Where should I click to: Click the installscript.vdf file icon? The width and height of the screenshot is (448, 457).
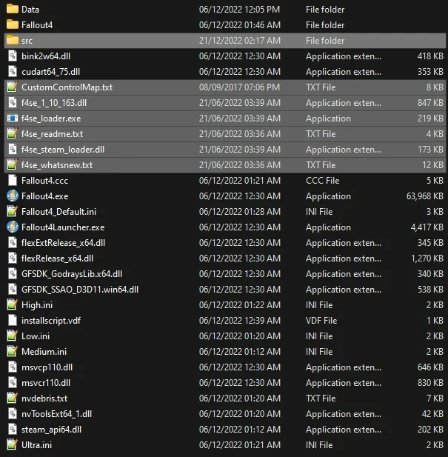(12, 321)
